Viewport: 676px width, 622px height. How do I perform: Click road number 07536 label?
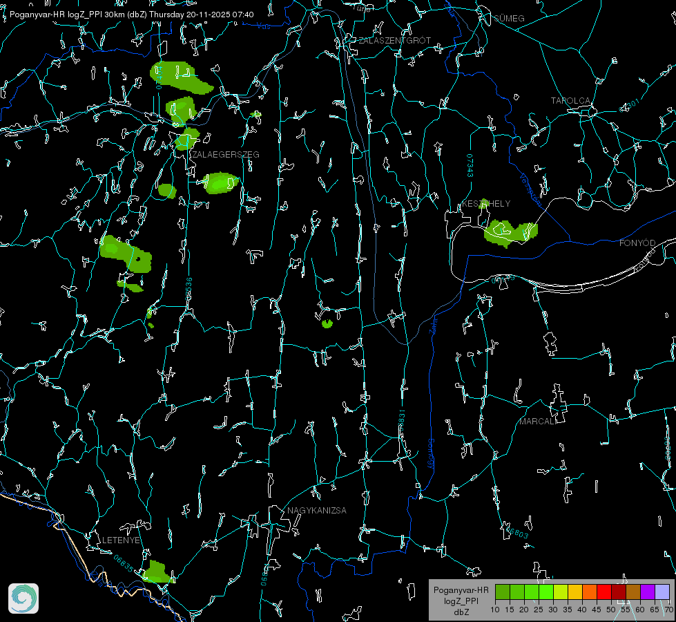point(189,289)
